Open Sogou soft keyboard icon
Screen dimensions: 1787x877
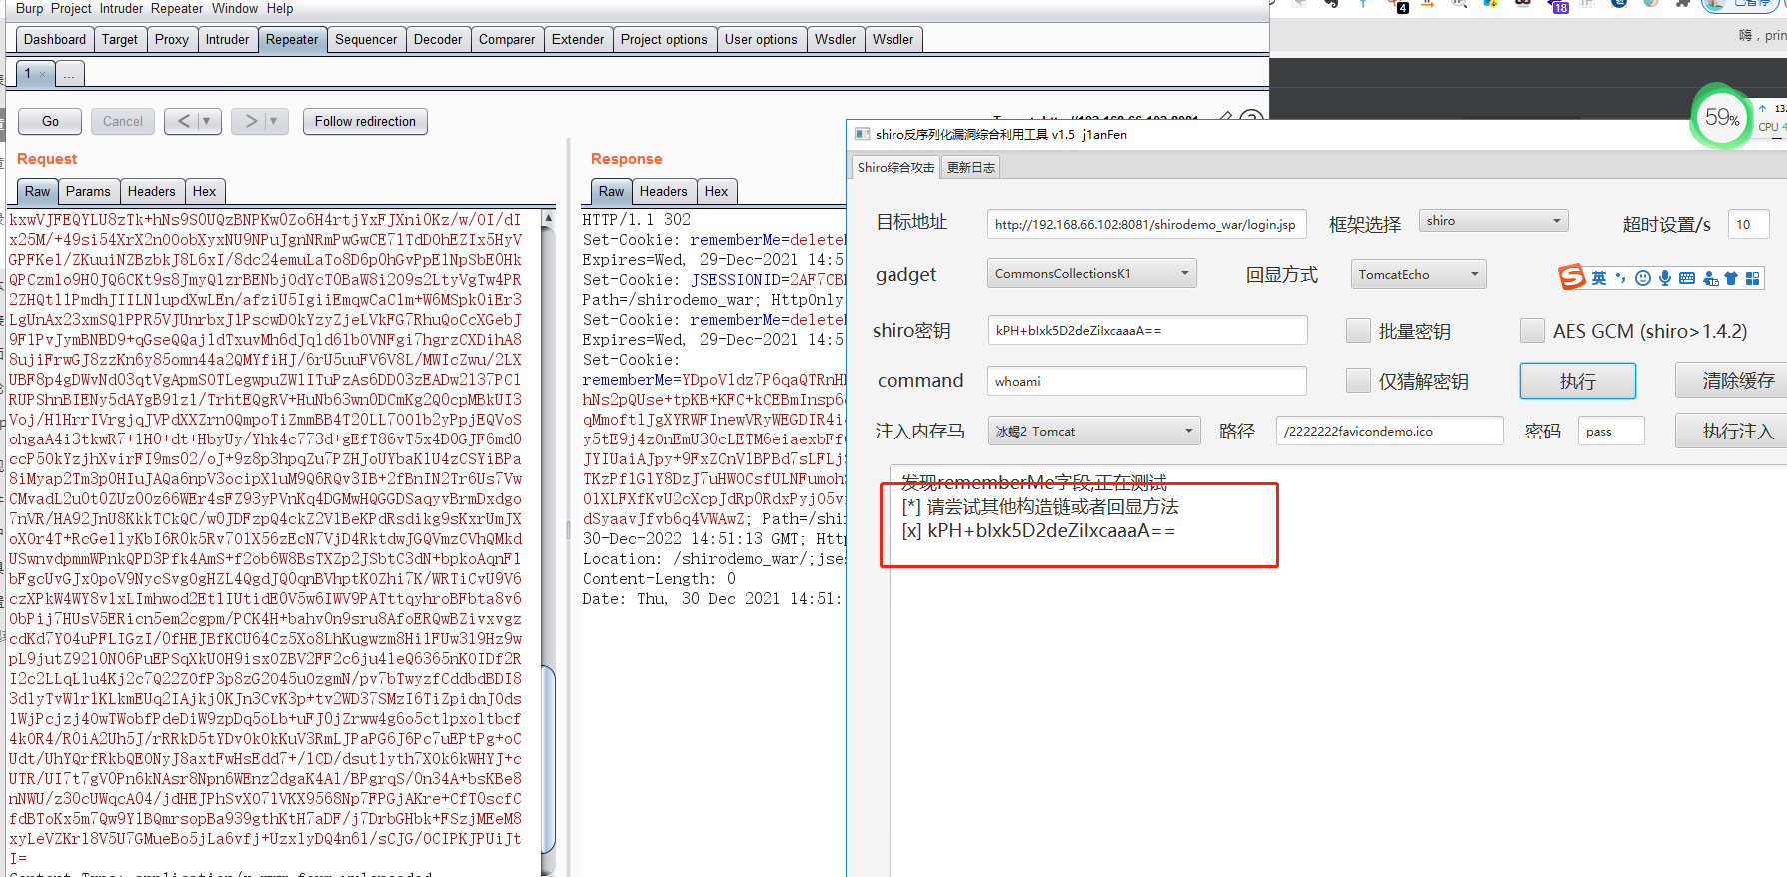coord(1687,278)
